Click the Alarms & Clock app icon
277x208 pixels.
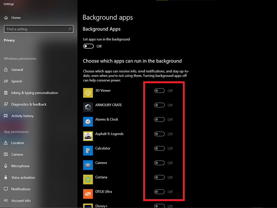pyautogui.click(x=88, y=121)
